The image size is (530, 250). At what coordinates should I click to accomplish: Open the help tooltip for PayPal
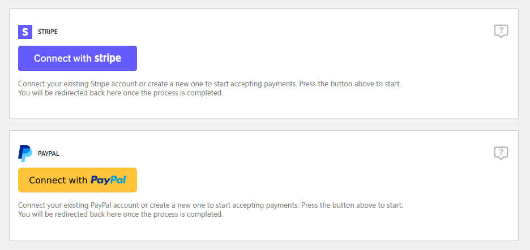501,153
